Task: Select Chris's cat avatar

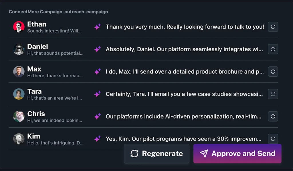Action: click(x=19, y=116)
